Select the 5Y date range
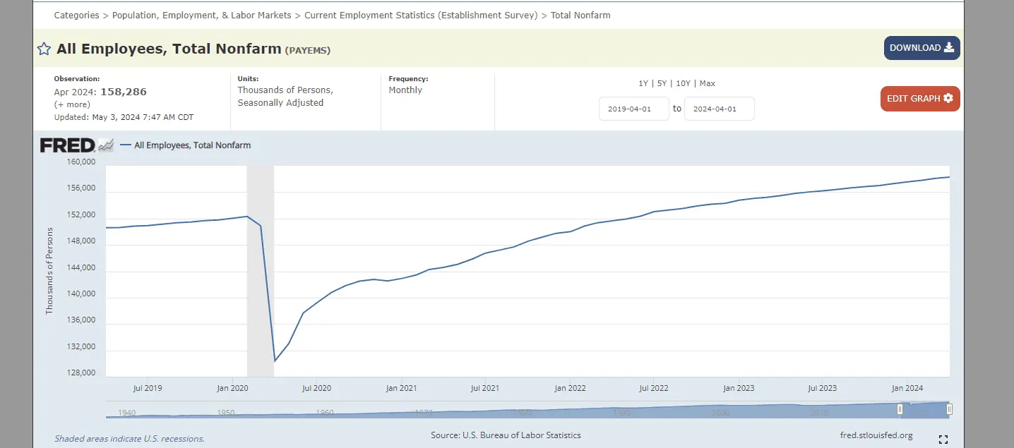This screenshot has width=1014, height=448. [x=662, y=83]
